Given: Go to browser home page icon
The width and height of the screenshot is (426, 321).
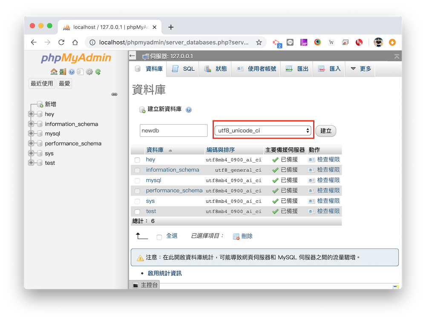Looking at the screenshot, I should (x=75, y=43).
